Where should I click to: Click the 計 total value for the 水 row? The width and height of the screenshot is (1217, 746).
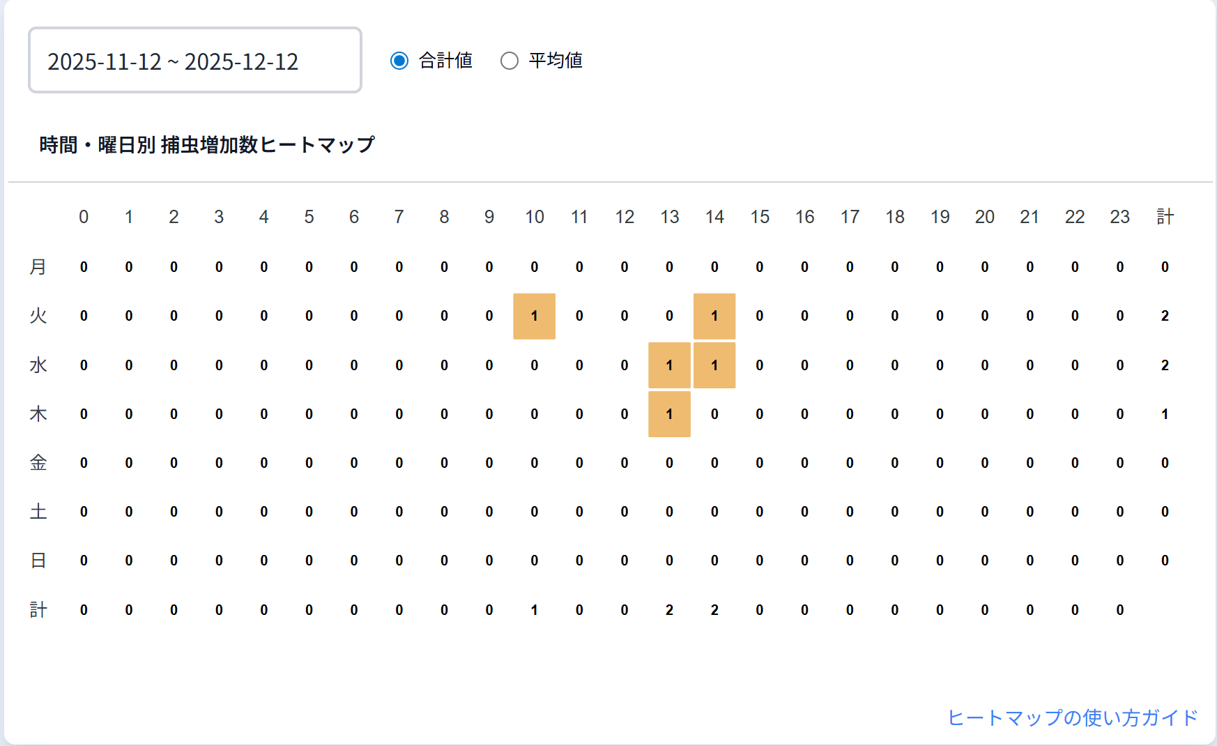(1165, 365)
